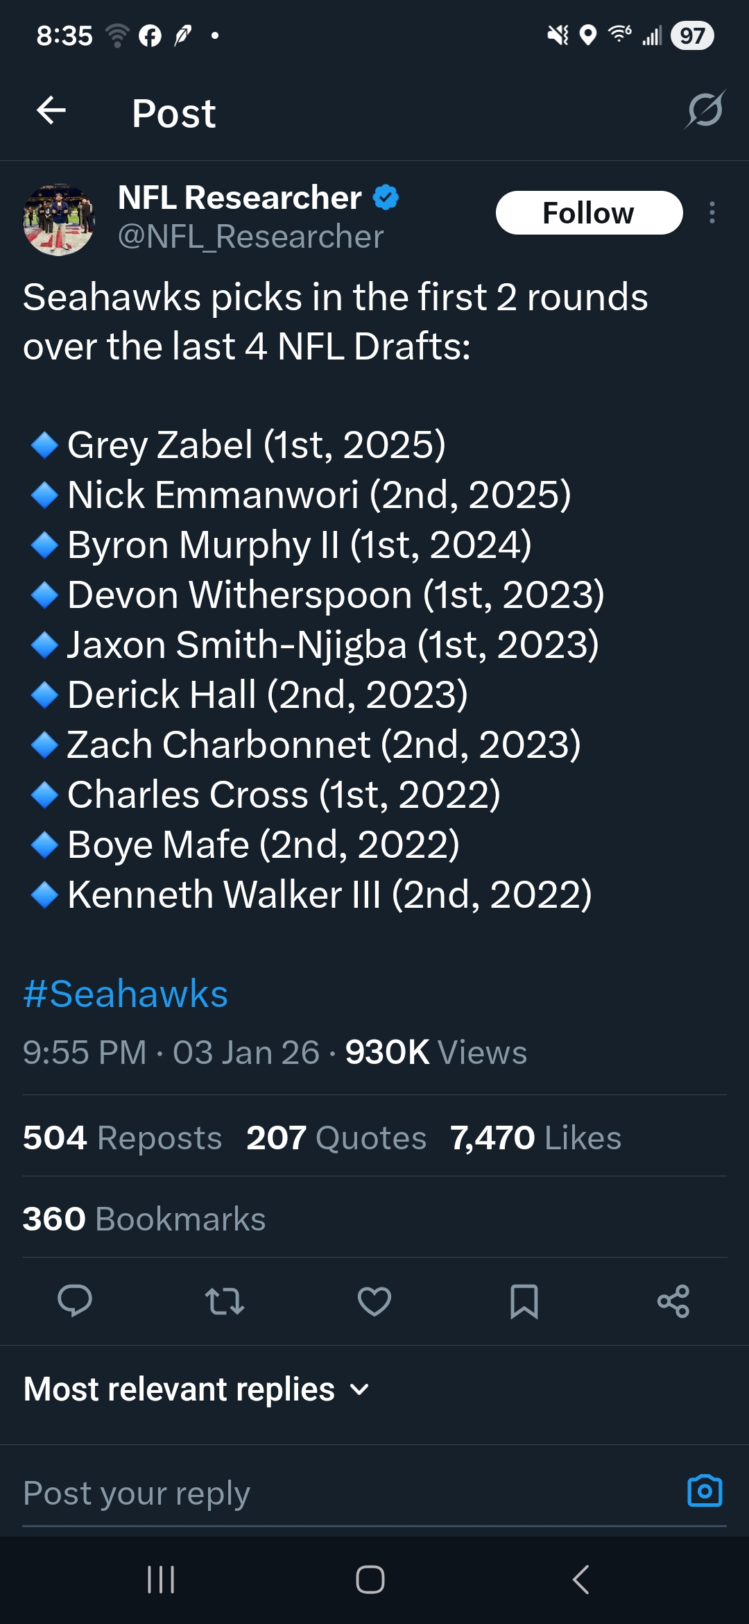Screen dimensions: 749x1624
Task: Expand Most relevant replies sorting
Action: click(x=197, y=1389)
